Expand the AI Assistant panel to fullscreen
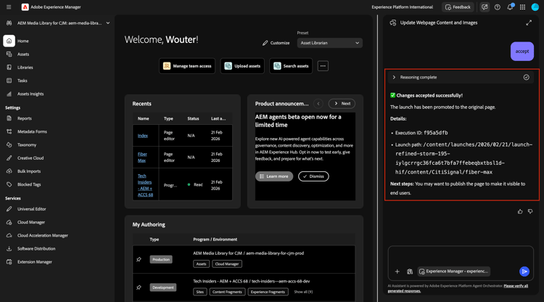The image size is (544, 302). click(529, 23)
